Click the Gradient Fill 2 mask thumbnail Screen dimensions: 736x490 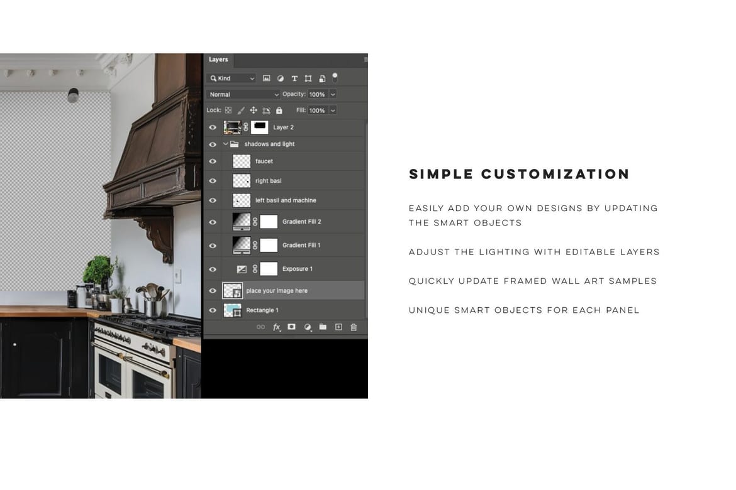click(269, 222)
